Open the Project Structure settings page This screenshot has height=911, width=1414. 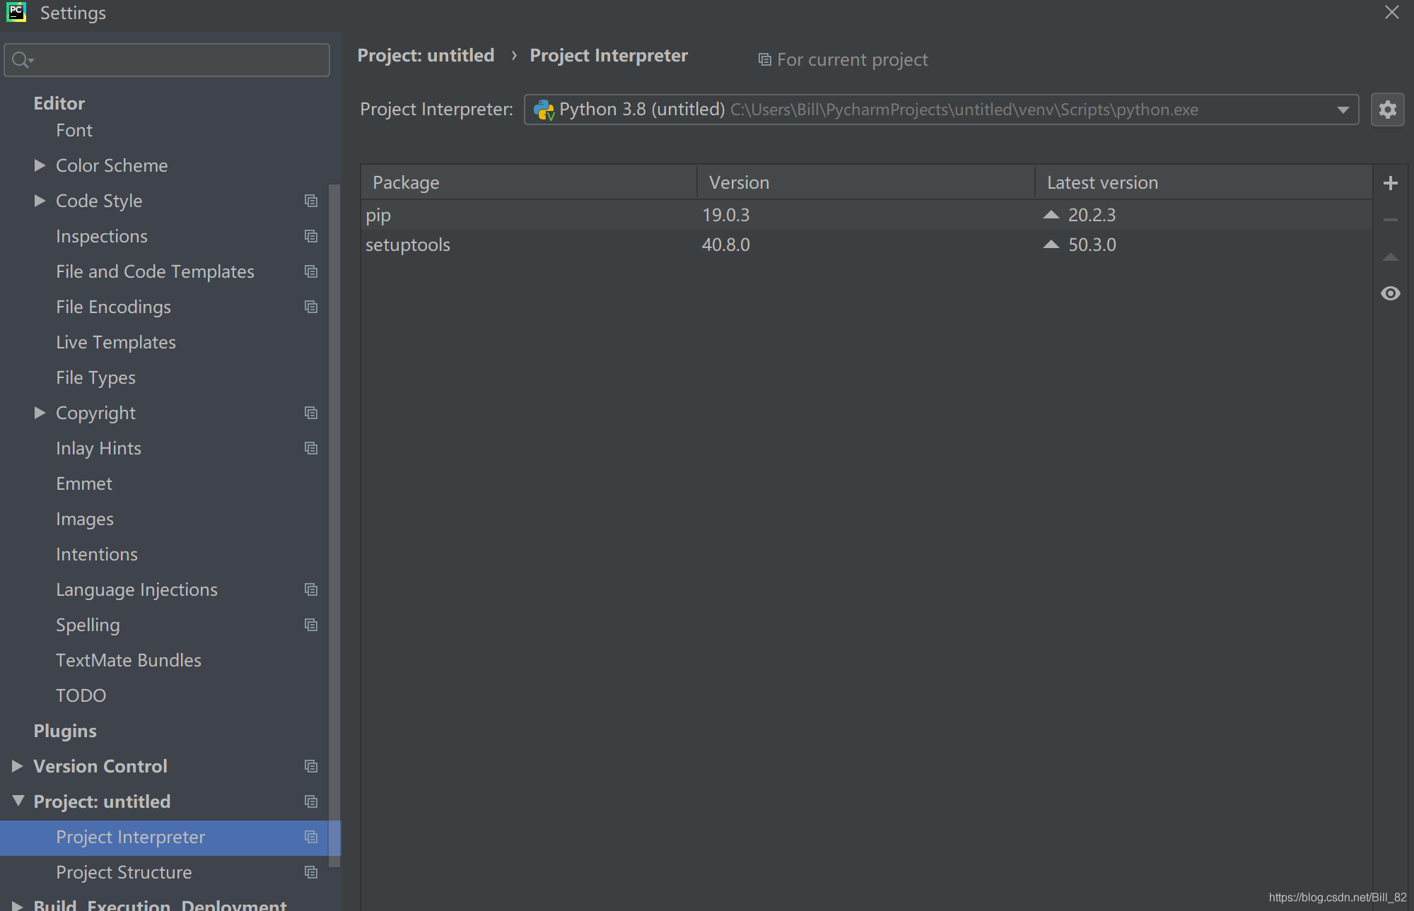pyautogui.click(x=124, y=872)
